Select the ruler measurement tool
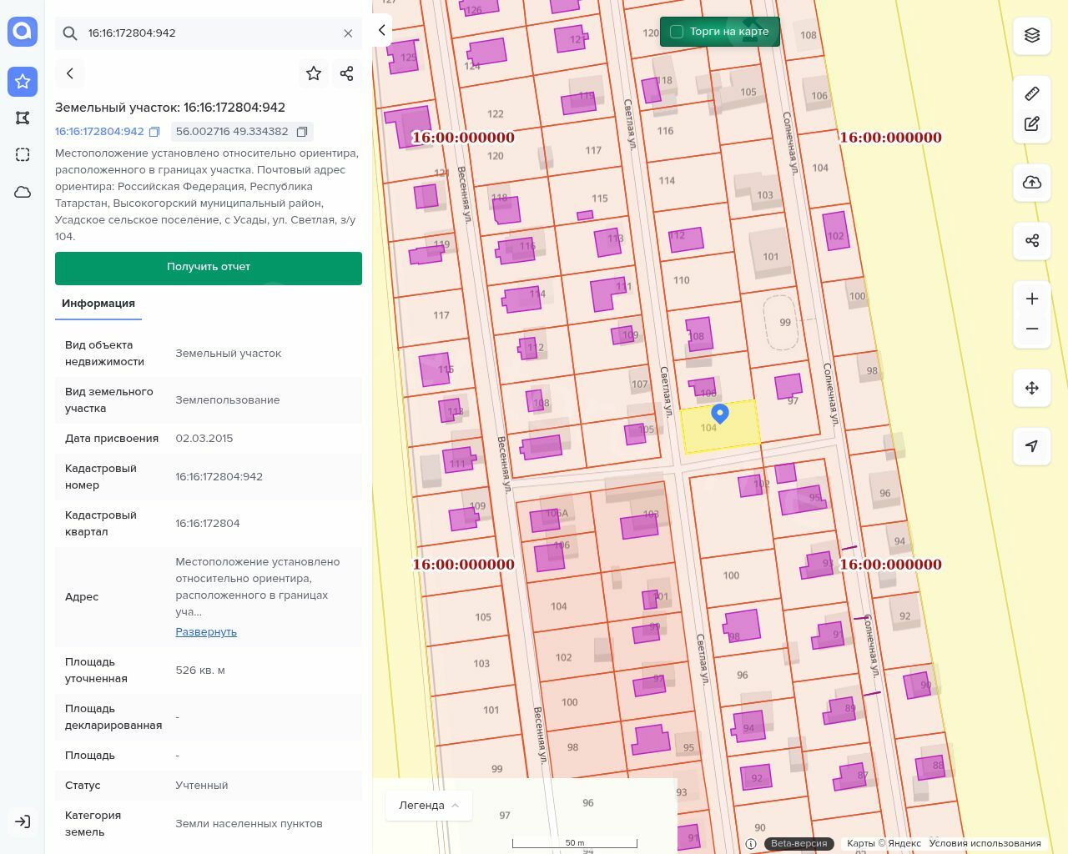1068x854 pixels. coord(1032,93)
